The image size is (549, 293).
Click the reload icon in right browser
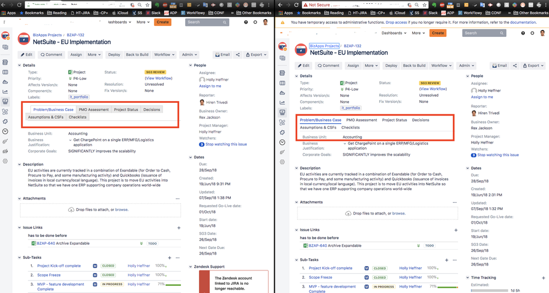pyautogui.click(x=296, y=5)
